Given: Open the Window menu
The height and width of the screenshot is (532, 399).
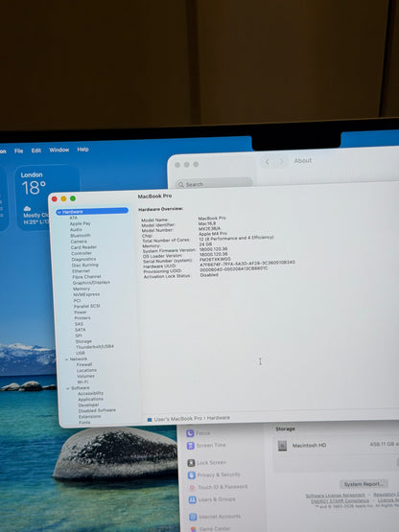Looking at the screenshot, I should pos(59,150).
